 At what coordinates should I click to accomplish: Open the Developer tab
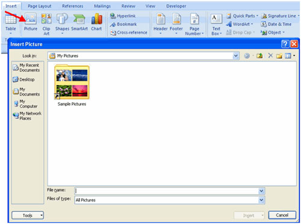click(176, 6)
